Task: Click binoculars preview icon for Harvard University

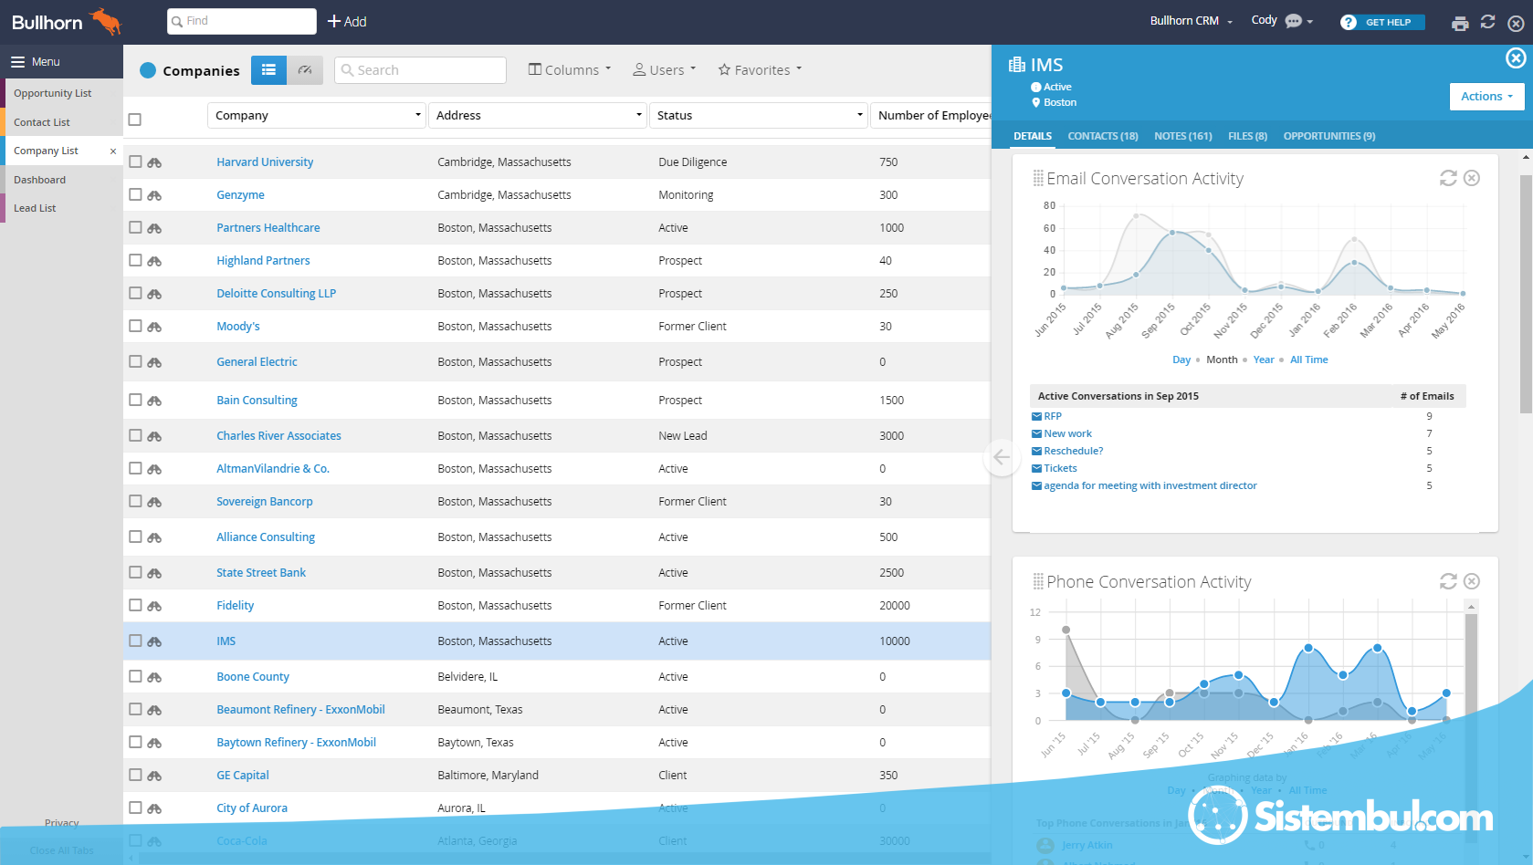Action: pos(154,162)
